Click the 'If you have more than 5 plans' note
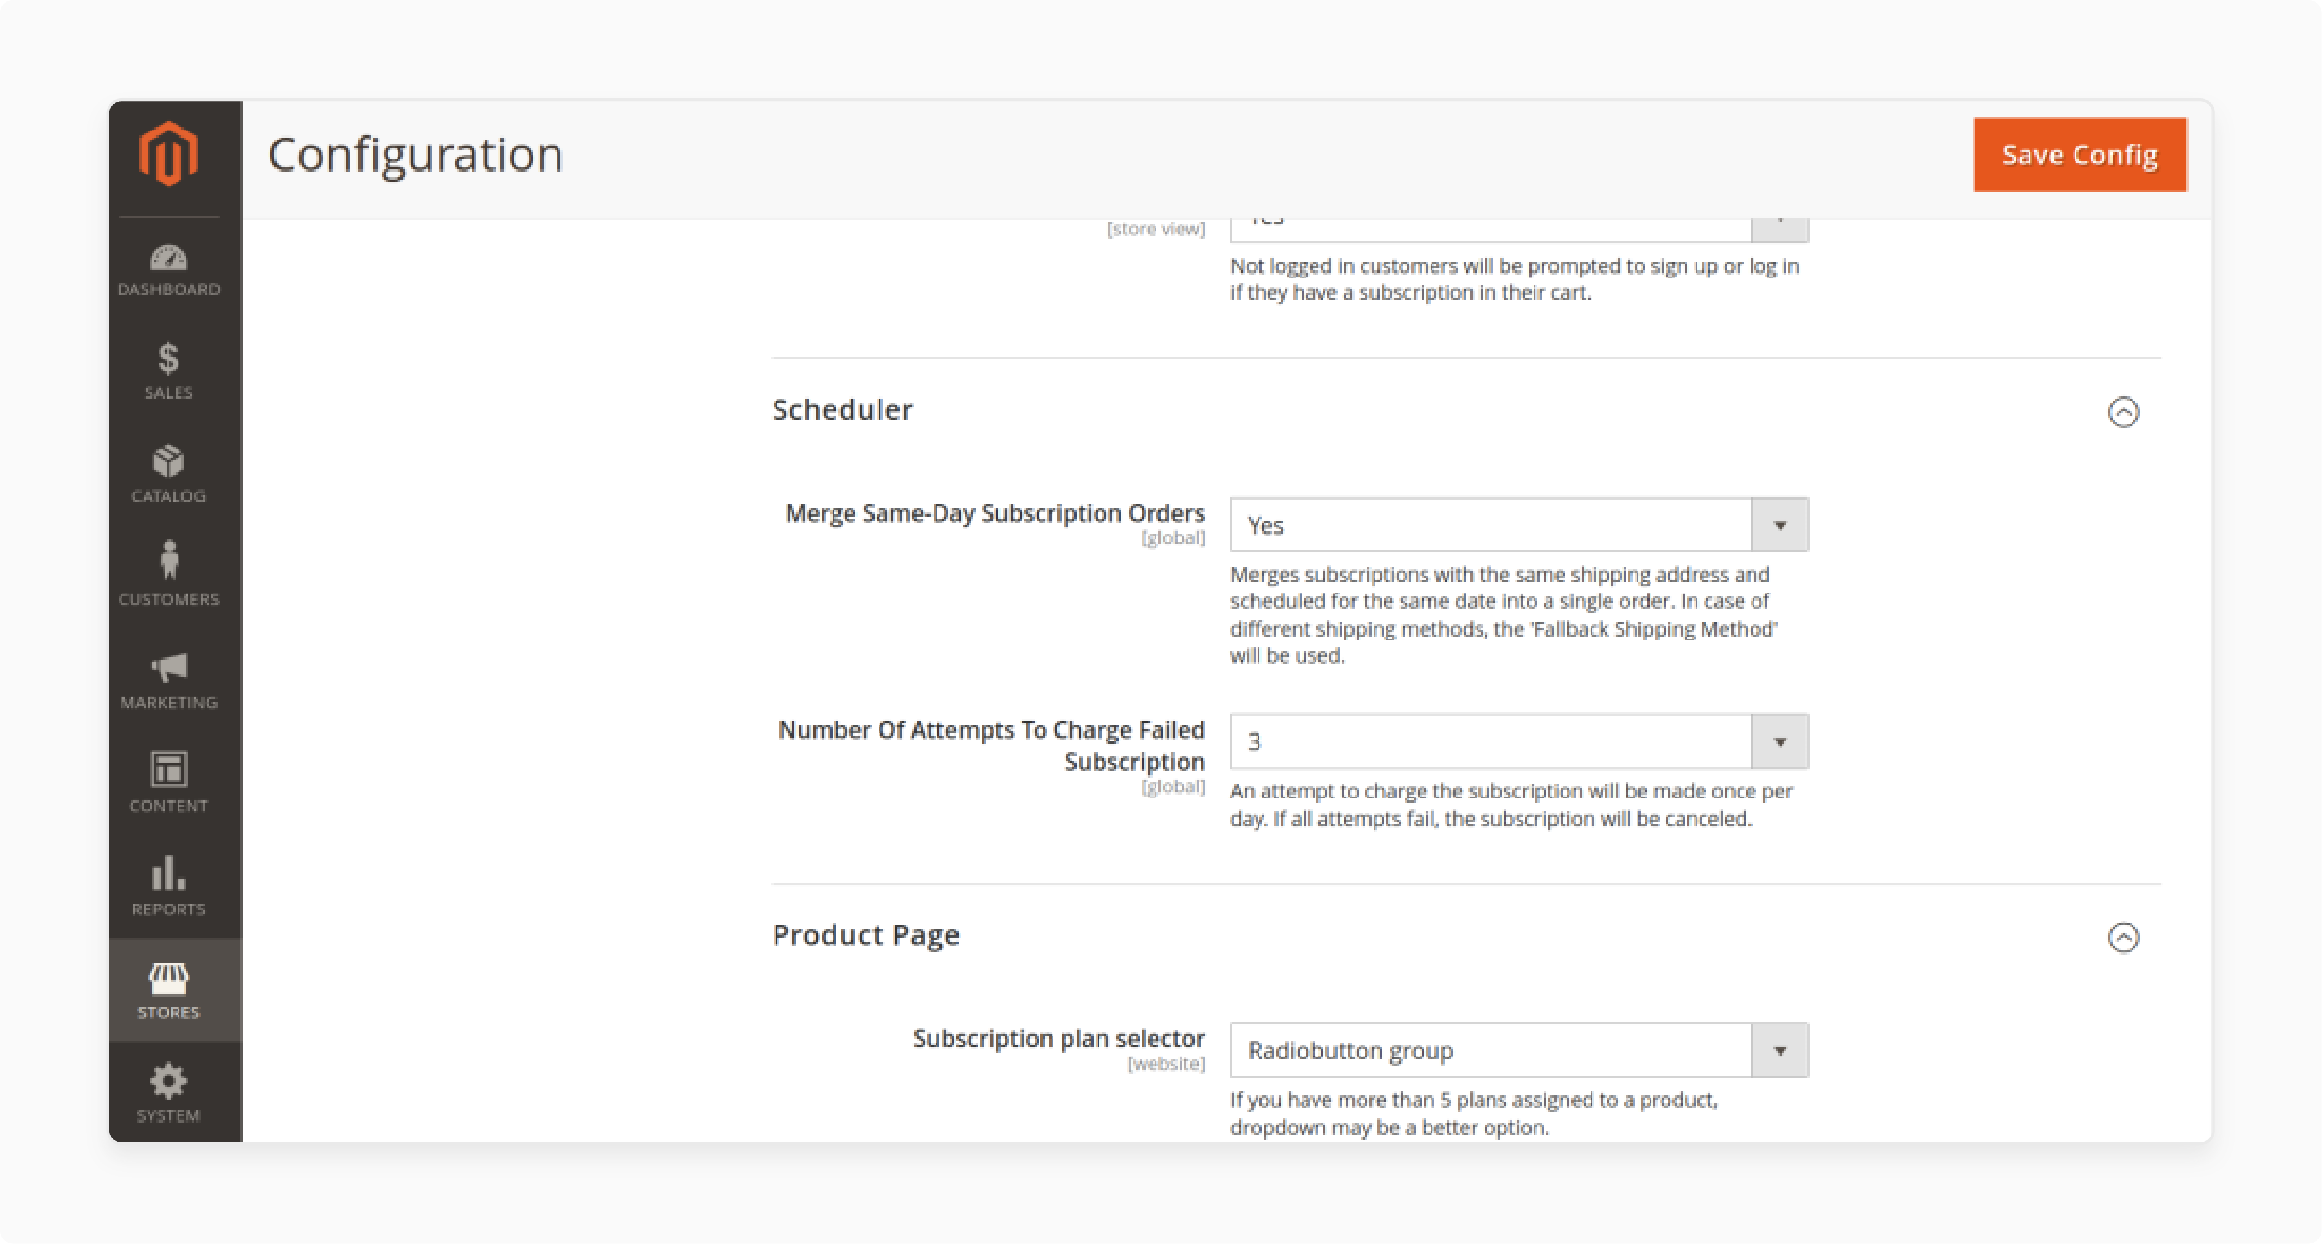Image resolution: width=2322 pixels, height=1244 pixels. pyautogui.click(x=1473, y=1113)
